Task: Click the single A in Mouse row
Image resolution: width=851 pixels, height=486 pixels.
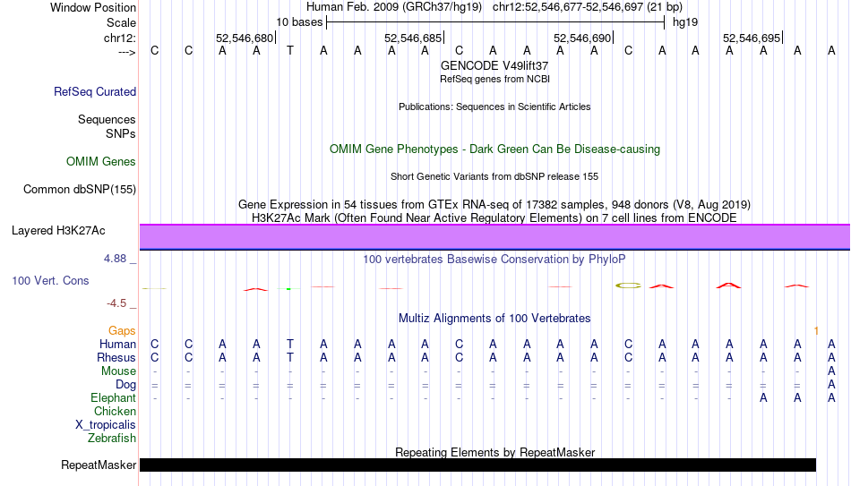Action: (831, 371)
